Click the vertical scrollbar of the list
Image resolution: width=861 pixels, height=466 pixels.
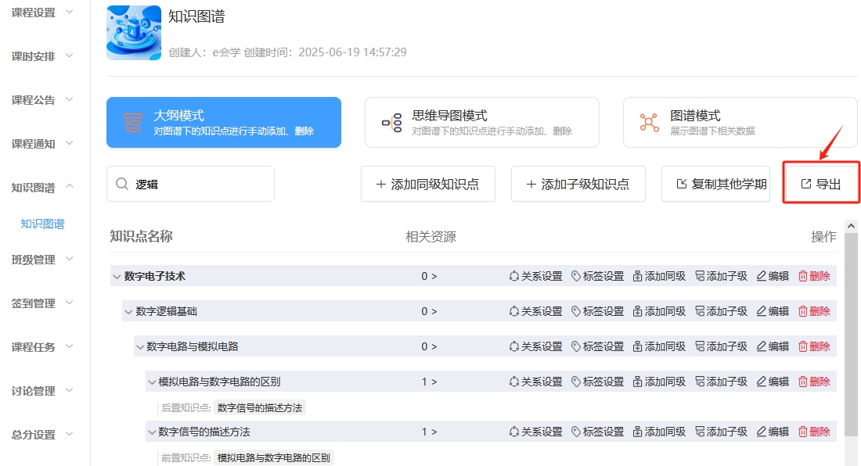pos(851,336)
